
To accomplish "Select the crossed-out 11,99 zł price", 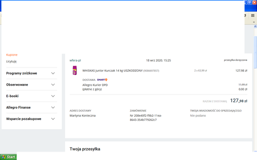I will [243, 84].
